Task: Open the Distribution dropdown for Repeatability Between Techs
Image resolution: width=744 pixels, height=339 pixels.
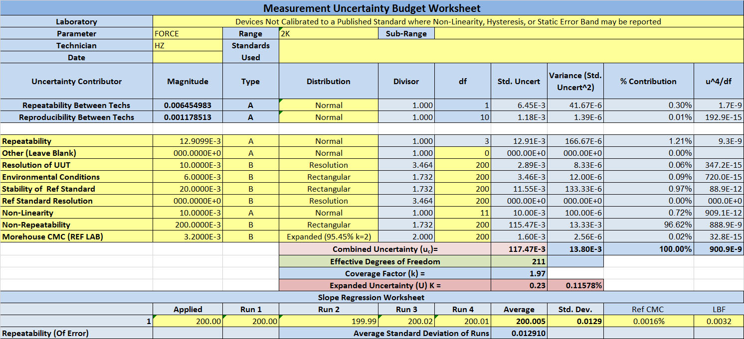Action: pyautogui.click(x=329, y=105)
